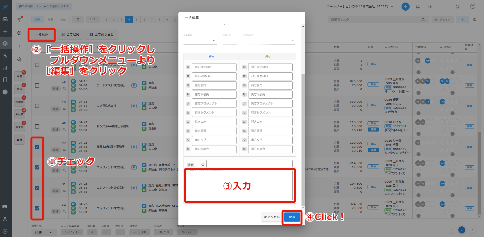The width and height of the screenshot is (484, 237).
Task: Open the keyboard shortcuts icon
Action: tap(5, 207)
